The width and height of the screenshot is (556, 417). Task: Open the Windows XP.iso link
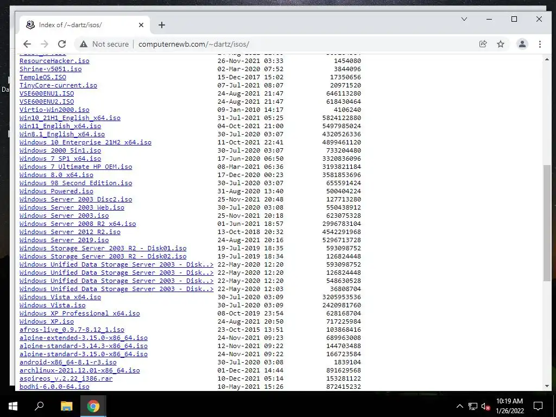47,321
